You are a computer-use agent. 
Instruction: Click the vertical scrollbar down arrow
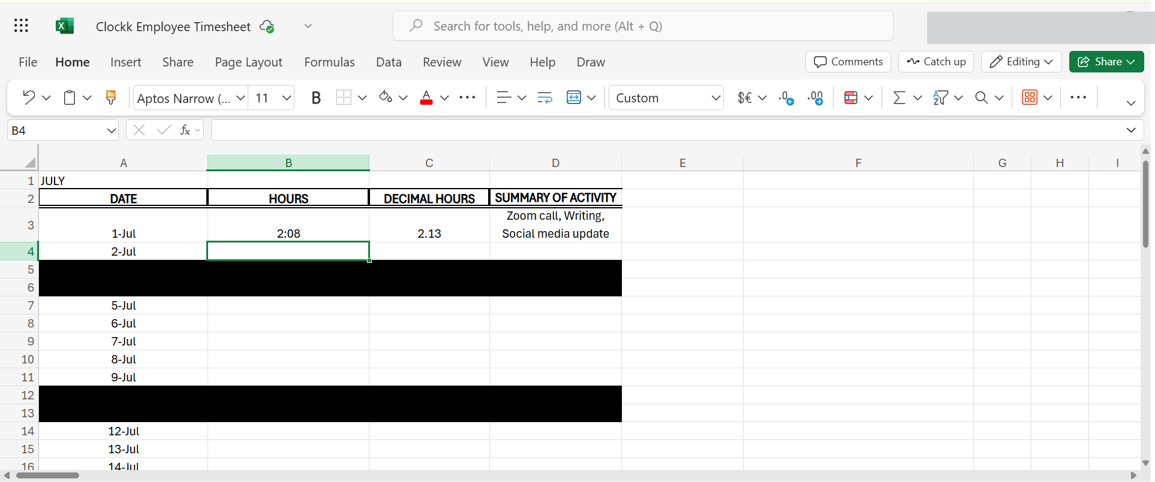(x=1145, y=463)
